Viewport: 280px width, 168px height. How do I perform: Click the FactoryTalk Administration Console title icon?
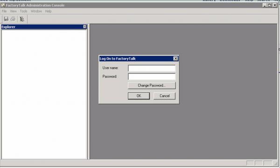pos(3,5)
